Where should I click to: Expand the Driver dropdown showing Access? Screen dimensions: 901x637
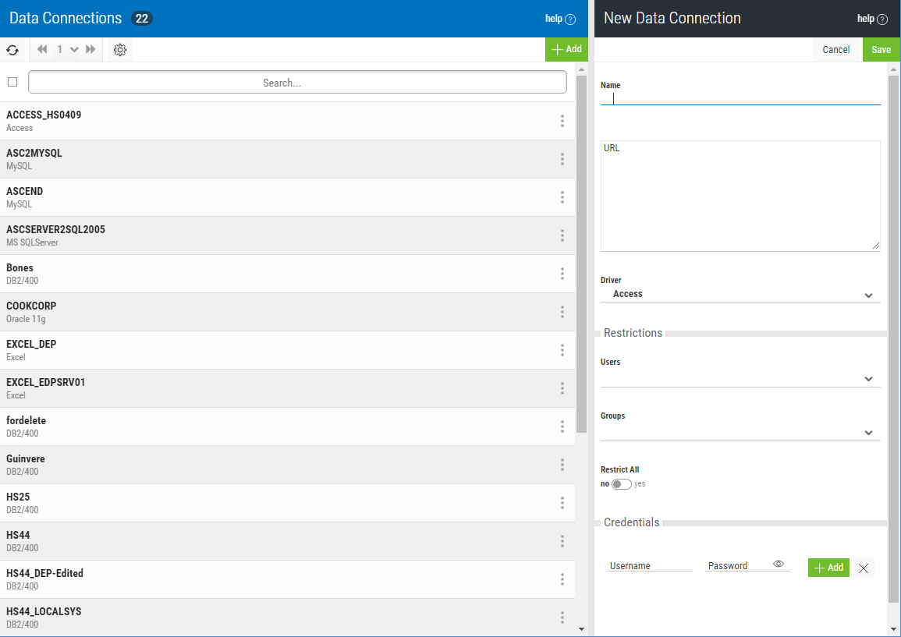click(x=740, y=295)
